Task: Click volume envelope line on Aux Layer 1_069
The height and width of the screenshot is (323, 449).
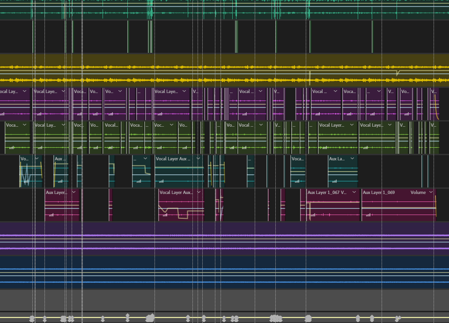Action: [x=398, y=208]
